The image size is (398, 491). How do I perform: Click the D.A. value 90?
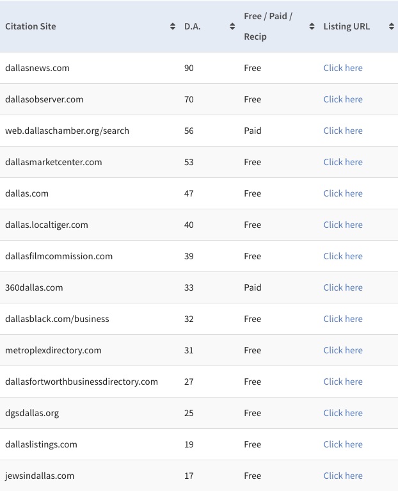[189, 68]
